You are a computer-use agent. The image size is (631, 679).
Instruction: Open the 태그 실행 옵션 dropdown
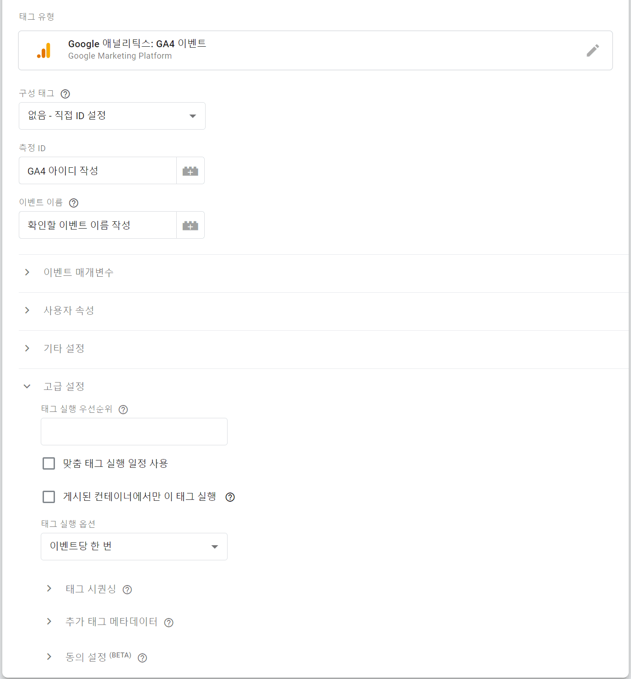[x=134, y=547]
